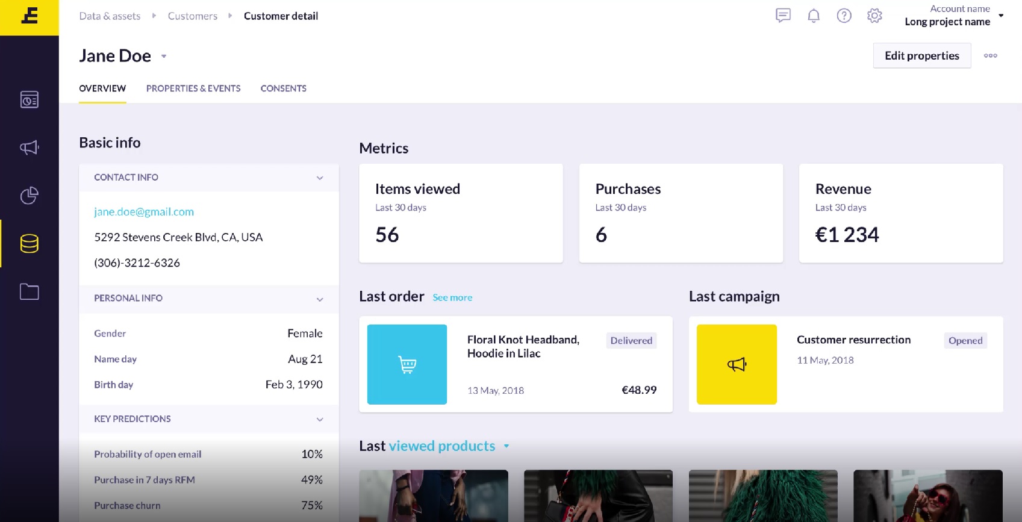Screen dimensions: 1022x522
Task: Open the messages chat icon
Action: coord(783,16)
